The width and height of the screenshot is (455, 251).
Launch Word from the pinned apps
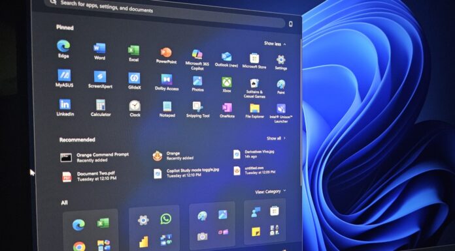tap(99, 52)
